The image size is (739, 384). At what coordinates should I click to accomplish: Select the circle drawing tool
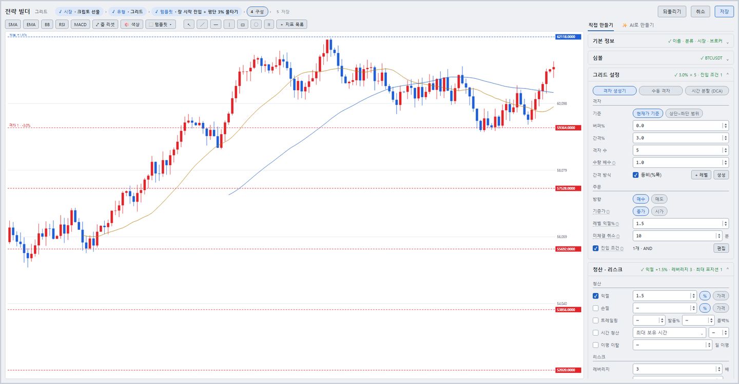pos(256,24)
